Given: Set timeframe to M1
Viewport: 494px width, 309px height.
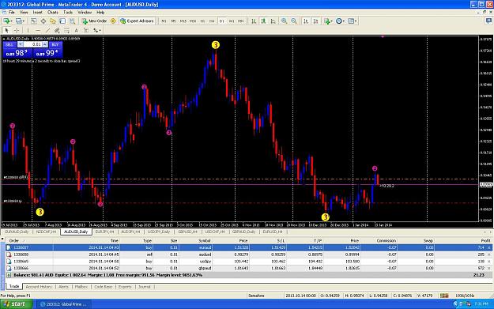Looking at the screenshot, I should pos(164,21).
